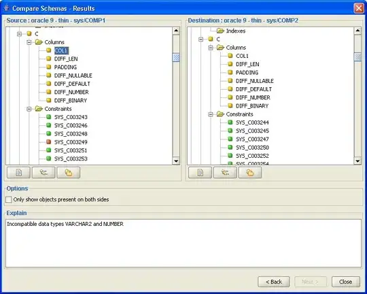The image size is (367, 294).
Task: Click the document icon button under Source tree
Action: coord(19,173)
